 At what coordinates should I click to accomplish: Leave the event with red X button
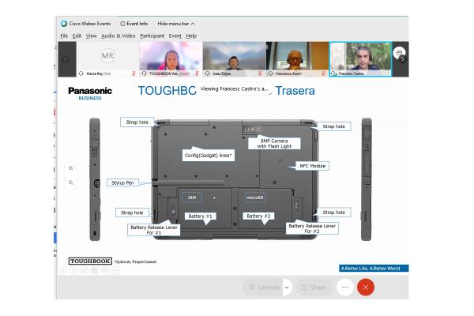[366, 288]
